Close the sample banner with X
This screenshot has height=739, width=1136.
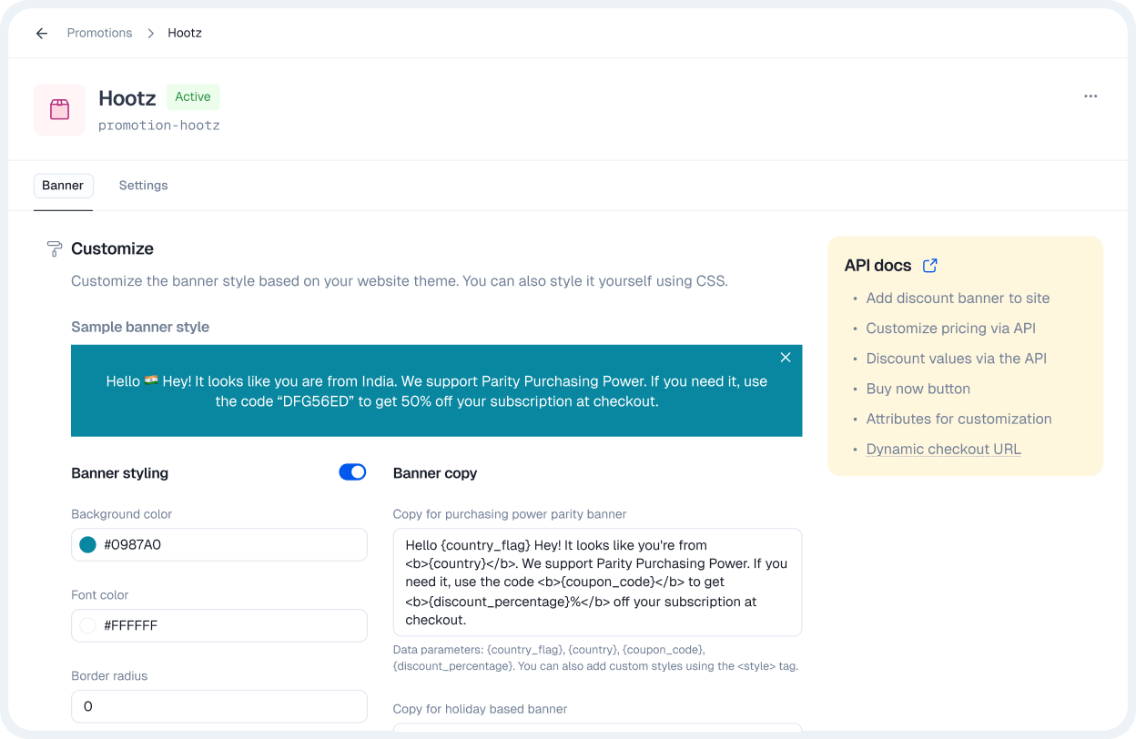point(786,358)
